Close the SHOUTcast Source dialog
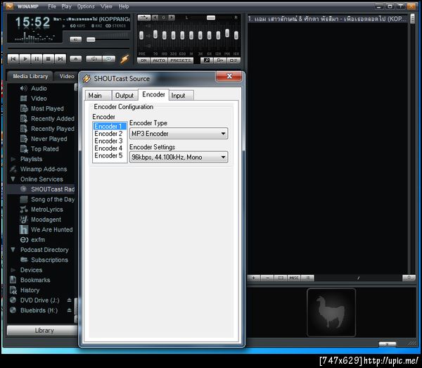 click(229, 76)
